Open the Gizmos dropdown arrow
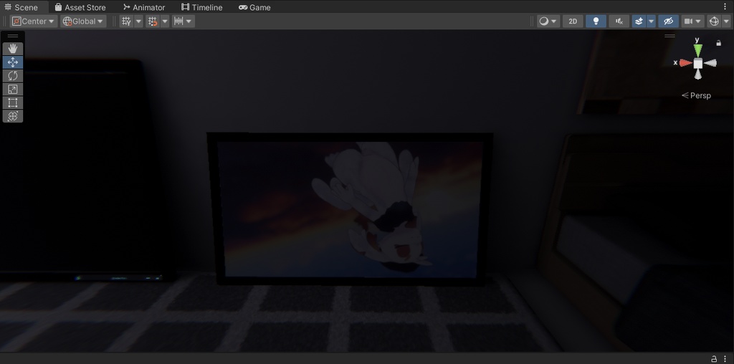 726,21
